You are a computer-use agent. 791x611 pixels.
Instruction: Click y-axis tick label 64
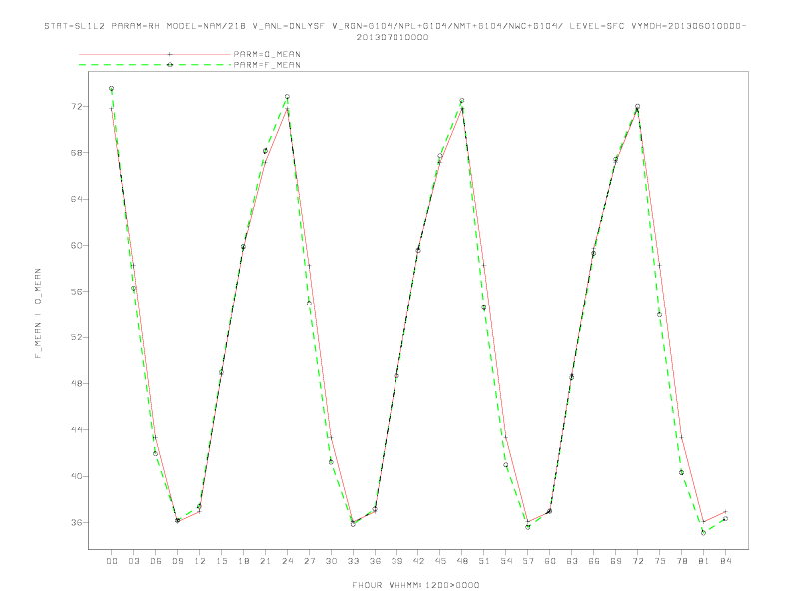[77, 199]
